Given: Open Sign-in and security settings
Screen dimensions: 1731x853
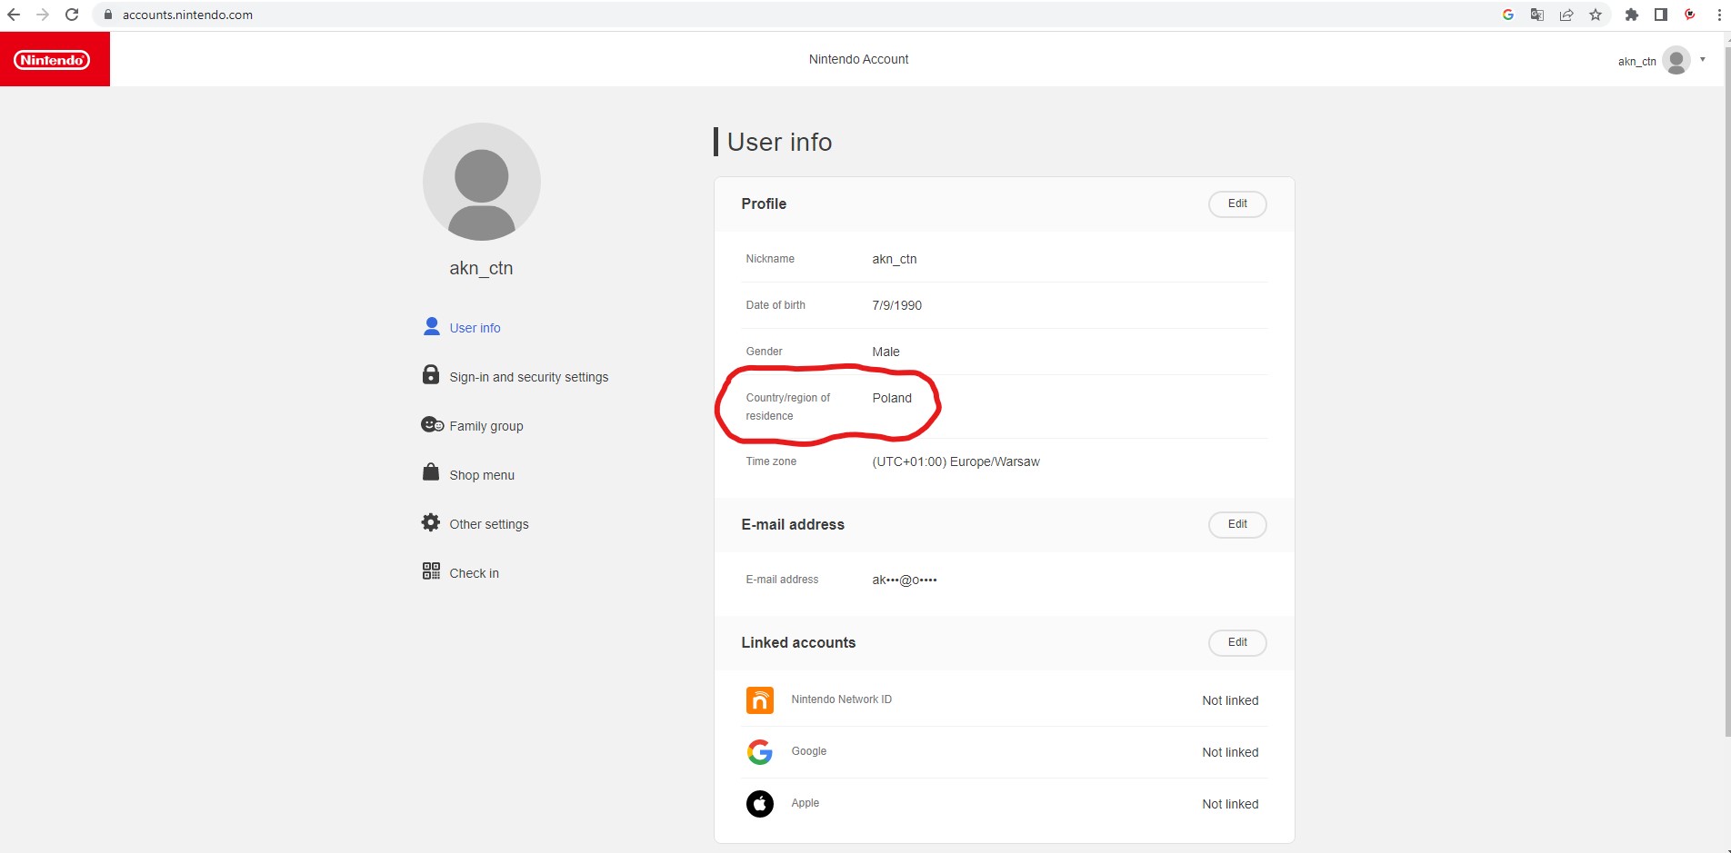Looking at the screenshot, I should tap(529, 377).
